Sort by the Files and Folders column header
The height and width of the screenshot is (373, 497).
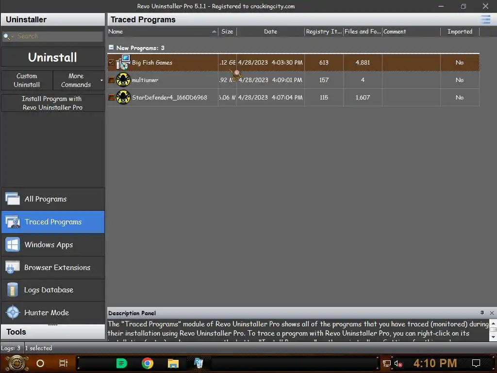click(x=363, y=32)
